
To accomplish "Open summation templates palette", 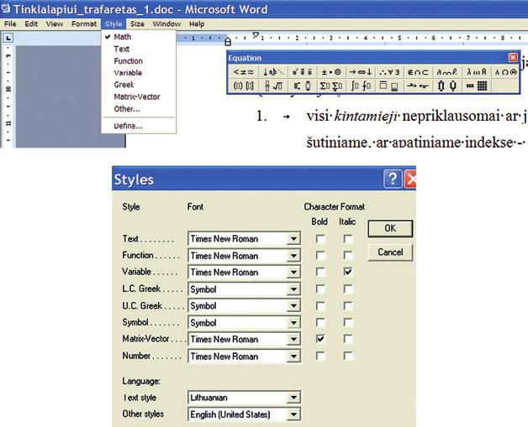I will click(x=331, y=86).
